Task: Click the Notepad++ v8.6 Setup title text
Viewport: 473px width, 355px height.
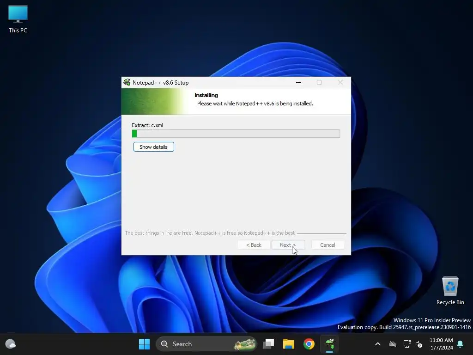Action: click(160, 82)
